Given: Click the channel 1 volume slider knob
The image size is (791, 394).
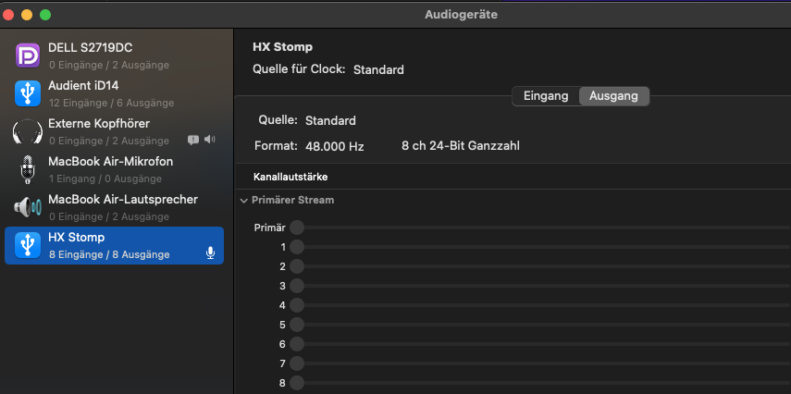Looking at the screenshot, I should (297, 247).
